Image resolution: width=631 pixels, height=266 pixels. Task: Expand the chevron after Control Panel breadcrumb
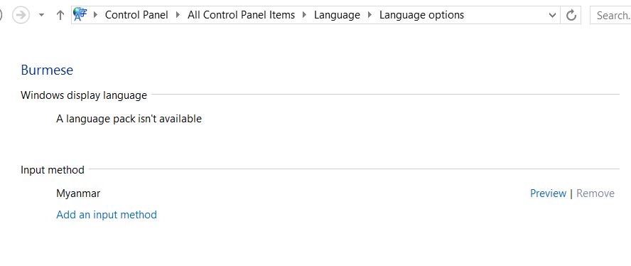pyautogui.click(x=178, y=16)
